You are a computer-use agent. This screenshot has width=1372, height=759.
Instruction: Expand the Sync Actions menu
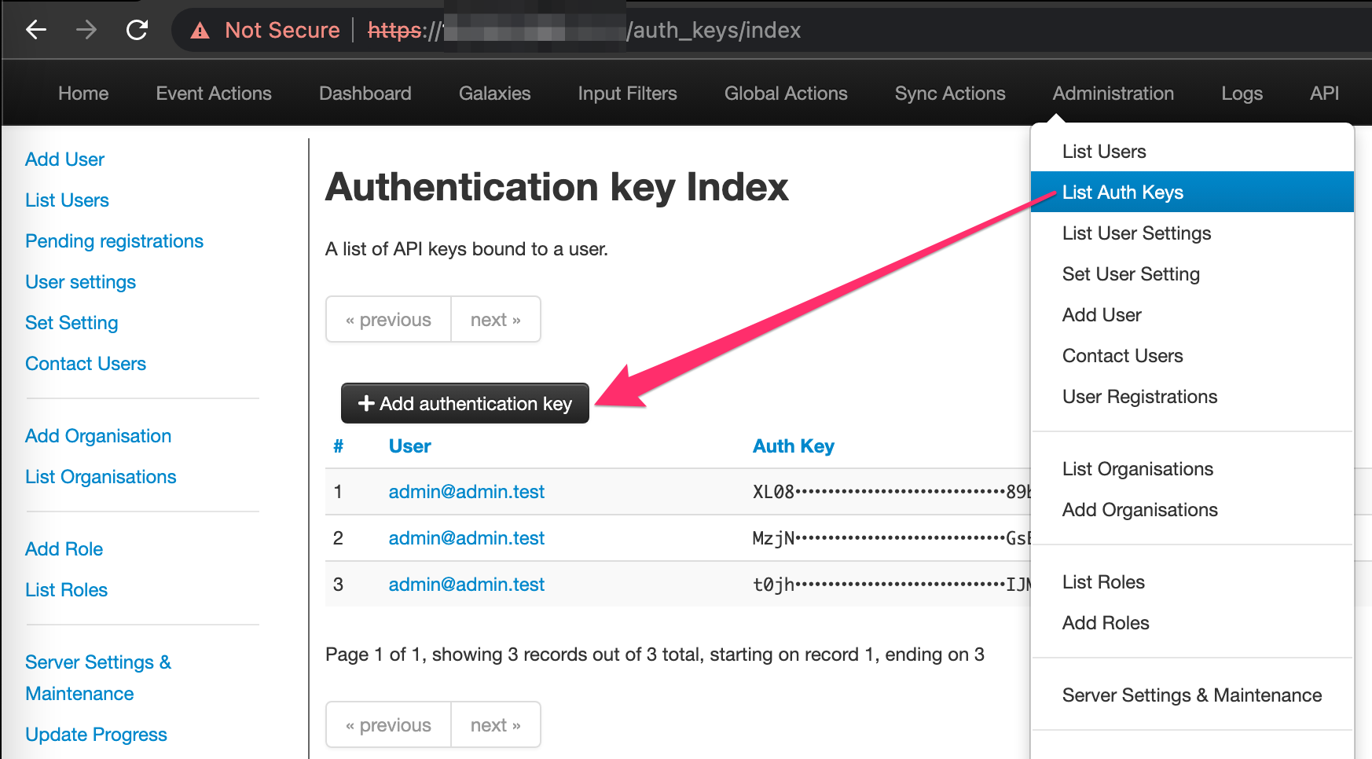pos(949,93)
